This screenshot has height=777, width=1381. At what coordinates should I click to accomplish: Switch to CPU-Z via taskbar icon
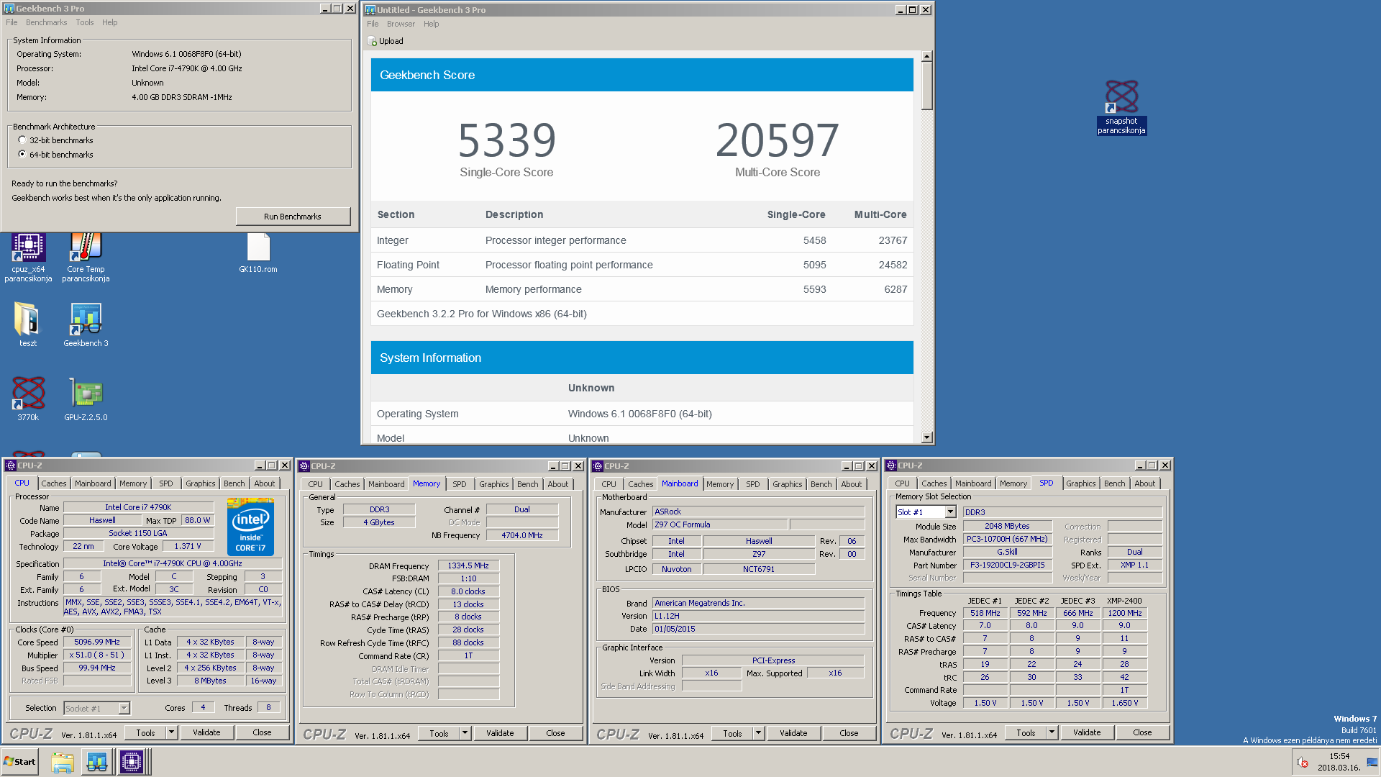coord(132,762)
